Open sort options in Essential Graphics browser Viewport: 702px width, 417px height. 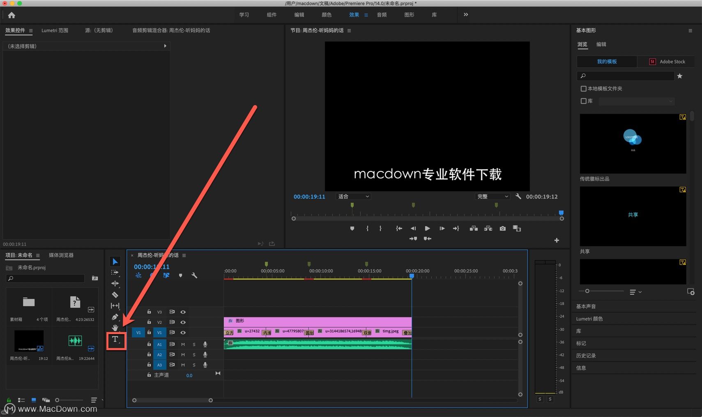click(635, 292)
